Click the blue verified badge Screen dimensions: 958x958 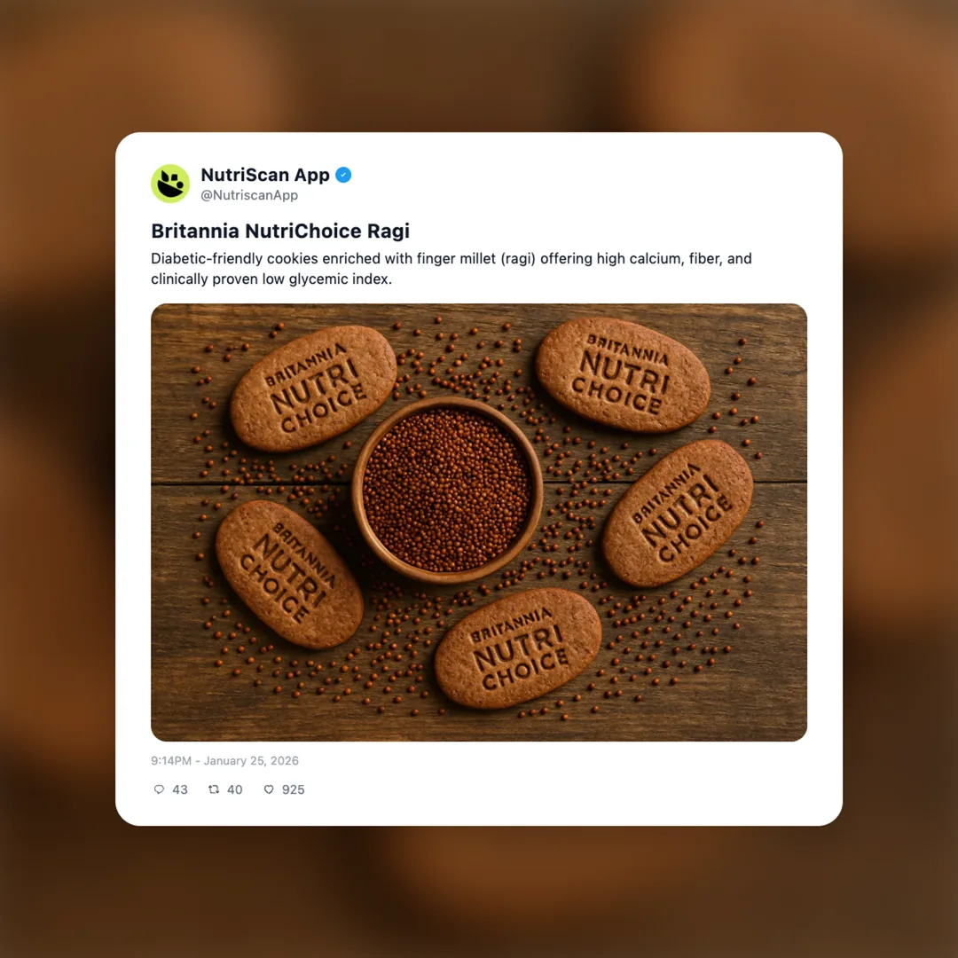(x=343, y=175)
